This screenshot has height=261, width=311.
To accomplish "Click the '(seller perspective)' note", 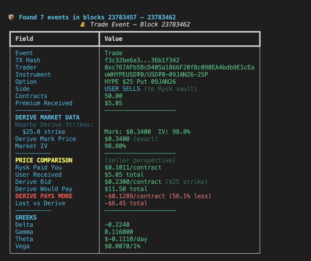I will click(x=140, y=160).
